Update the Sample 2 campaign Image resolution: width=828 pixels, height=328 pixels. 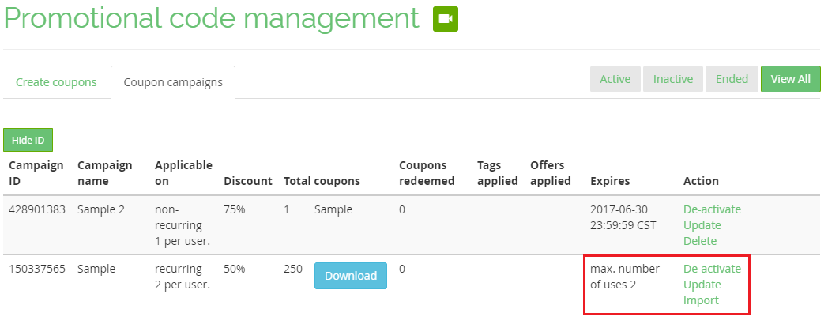[702, 225]
